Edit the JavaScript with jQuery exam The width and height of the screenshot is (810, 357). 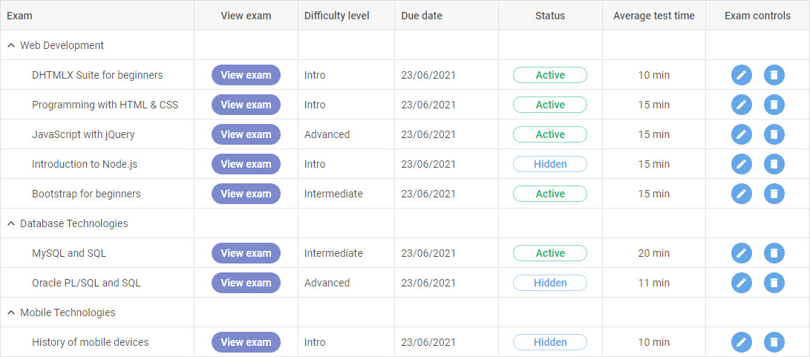click(741, 134)
